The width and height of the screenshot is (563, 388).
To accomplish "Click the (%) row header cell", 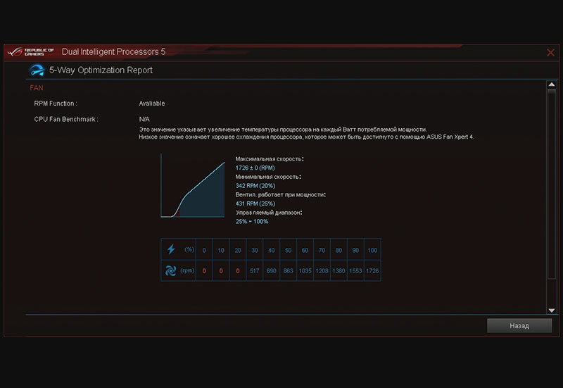I will point(179,249).
